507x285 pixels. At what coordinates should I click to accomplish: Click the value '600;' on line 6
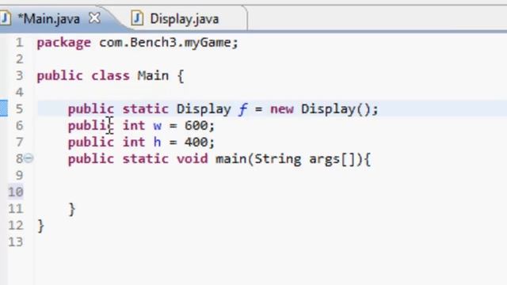tap(200, 125)
